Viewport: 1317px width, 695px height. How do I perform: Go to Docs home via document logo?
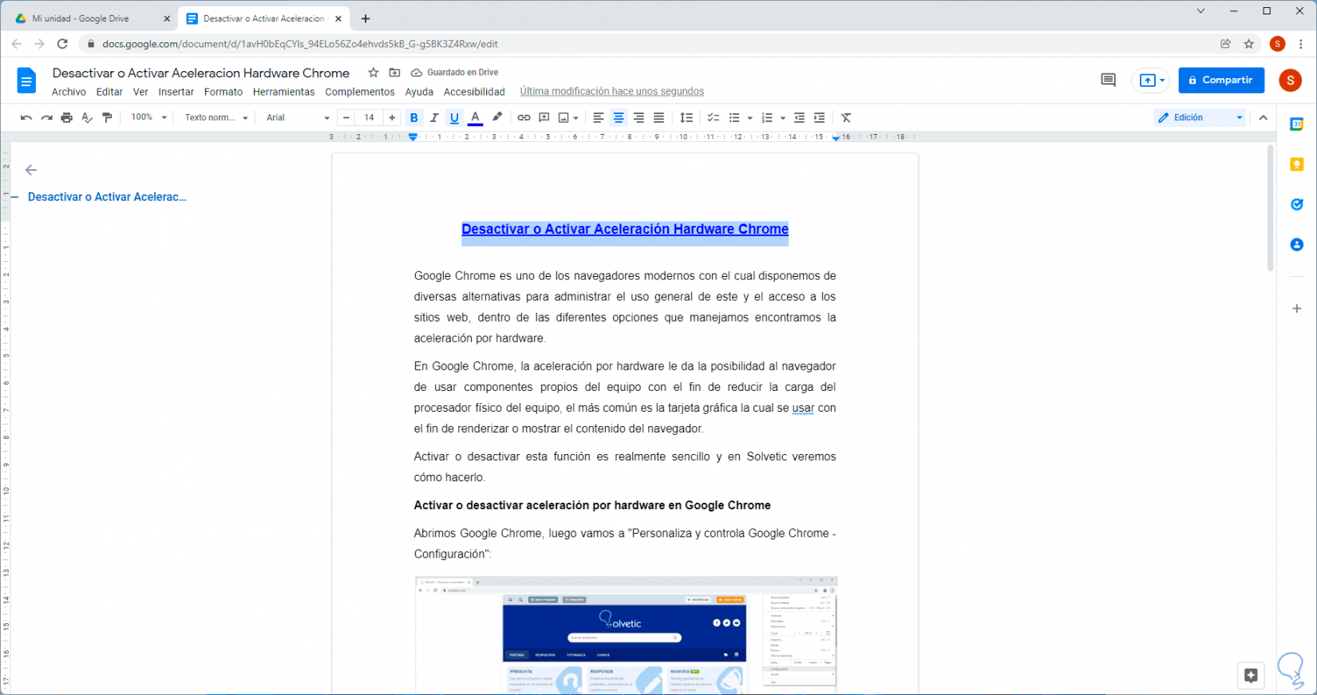tap(26, 81)
